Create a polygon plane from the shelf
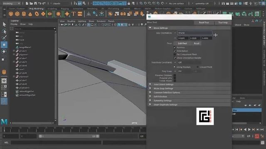Screen dimensions: 266x149 43,14
